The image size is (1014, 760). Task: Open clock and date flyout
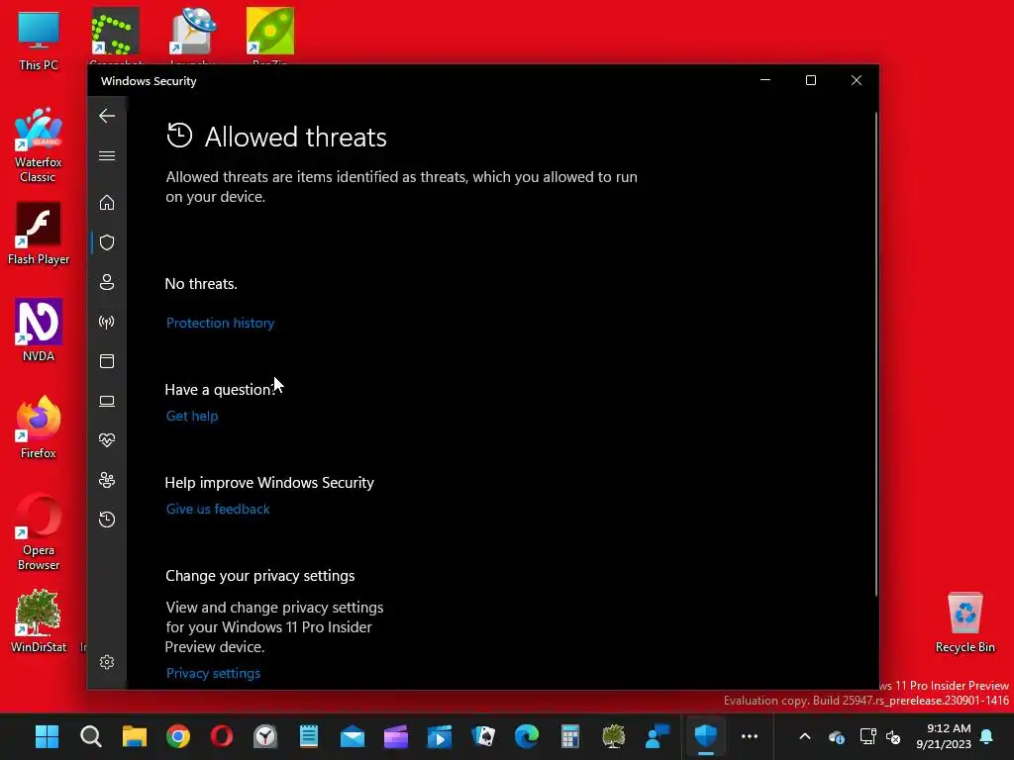pos(944,736)
